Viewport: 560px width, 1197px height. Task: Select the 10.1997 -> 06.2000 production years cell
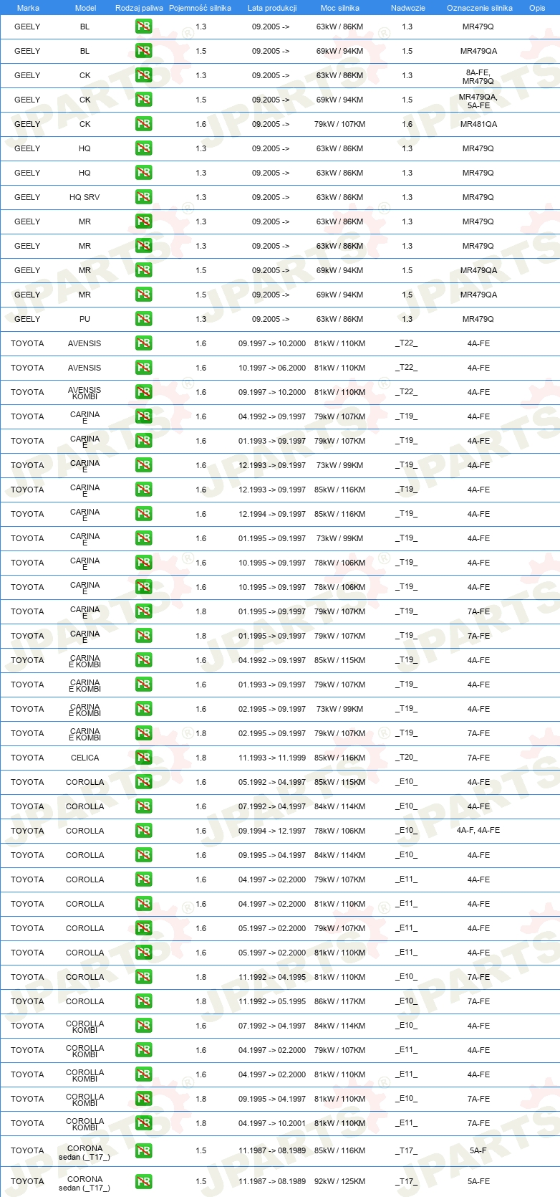tap(272, 368)
